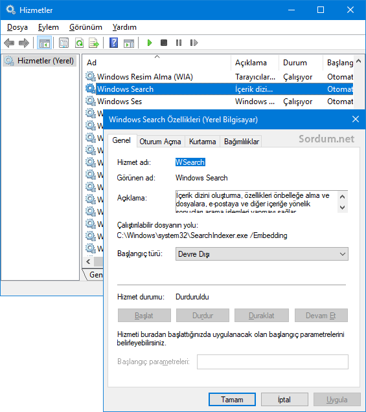Click the Başlat button
This screenshot has width=366, height=412.
pyautogui.click(x=144, y=316)
